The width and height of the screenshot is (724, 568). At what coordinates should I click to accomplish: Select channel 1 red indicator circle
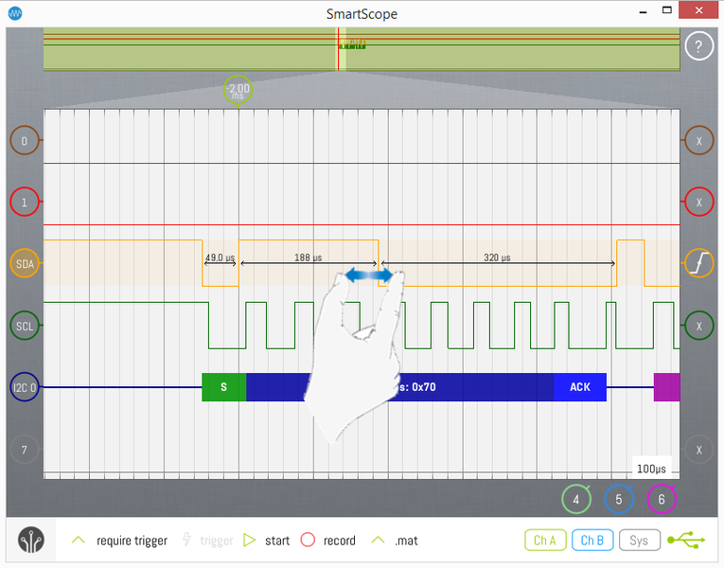point(25,203)
